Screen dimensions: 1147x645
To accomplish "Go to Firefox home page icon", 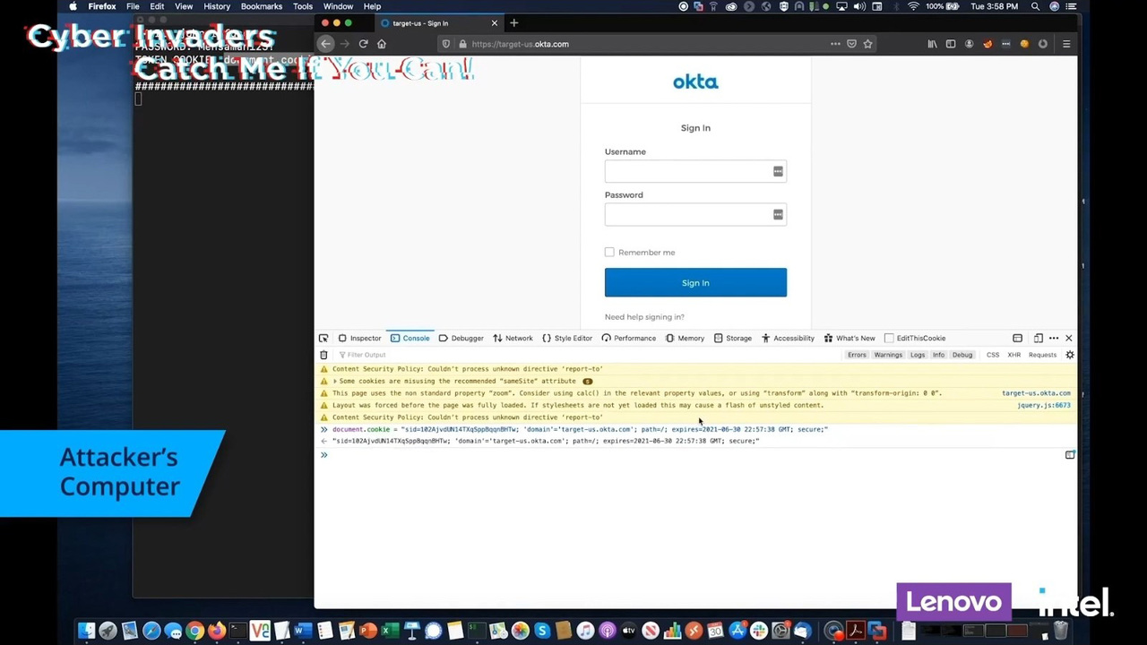I will (382, 44).
